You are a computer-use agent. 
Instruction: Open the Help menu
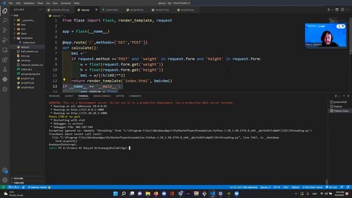76,3
